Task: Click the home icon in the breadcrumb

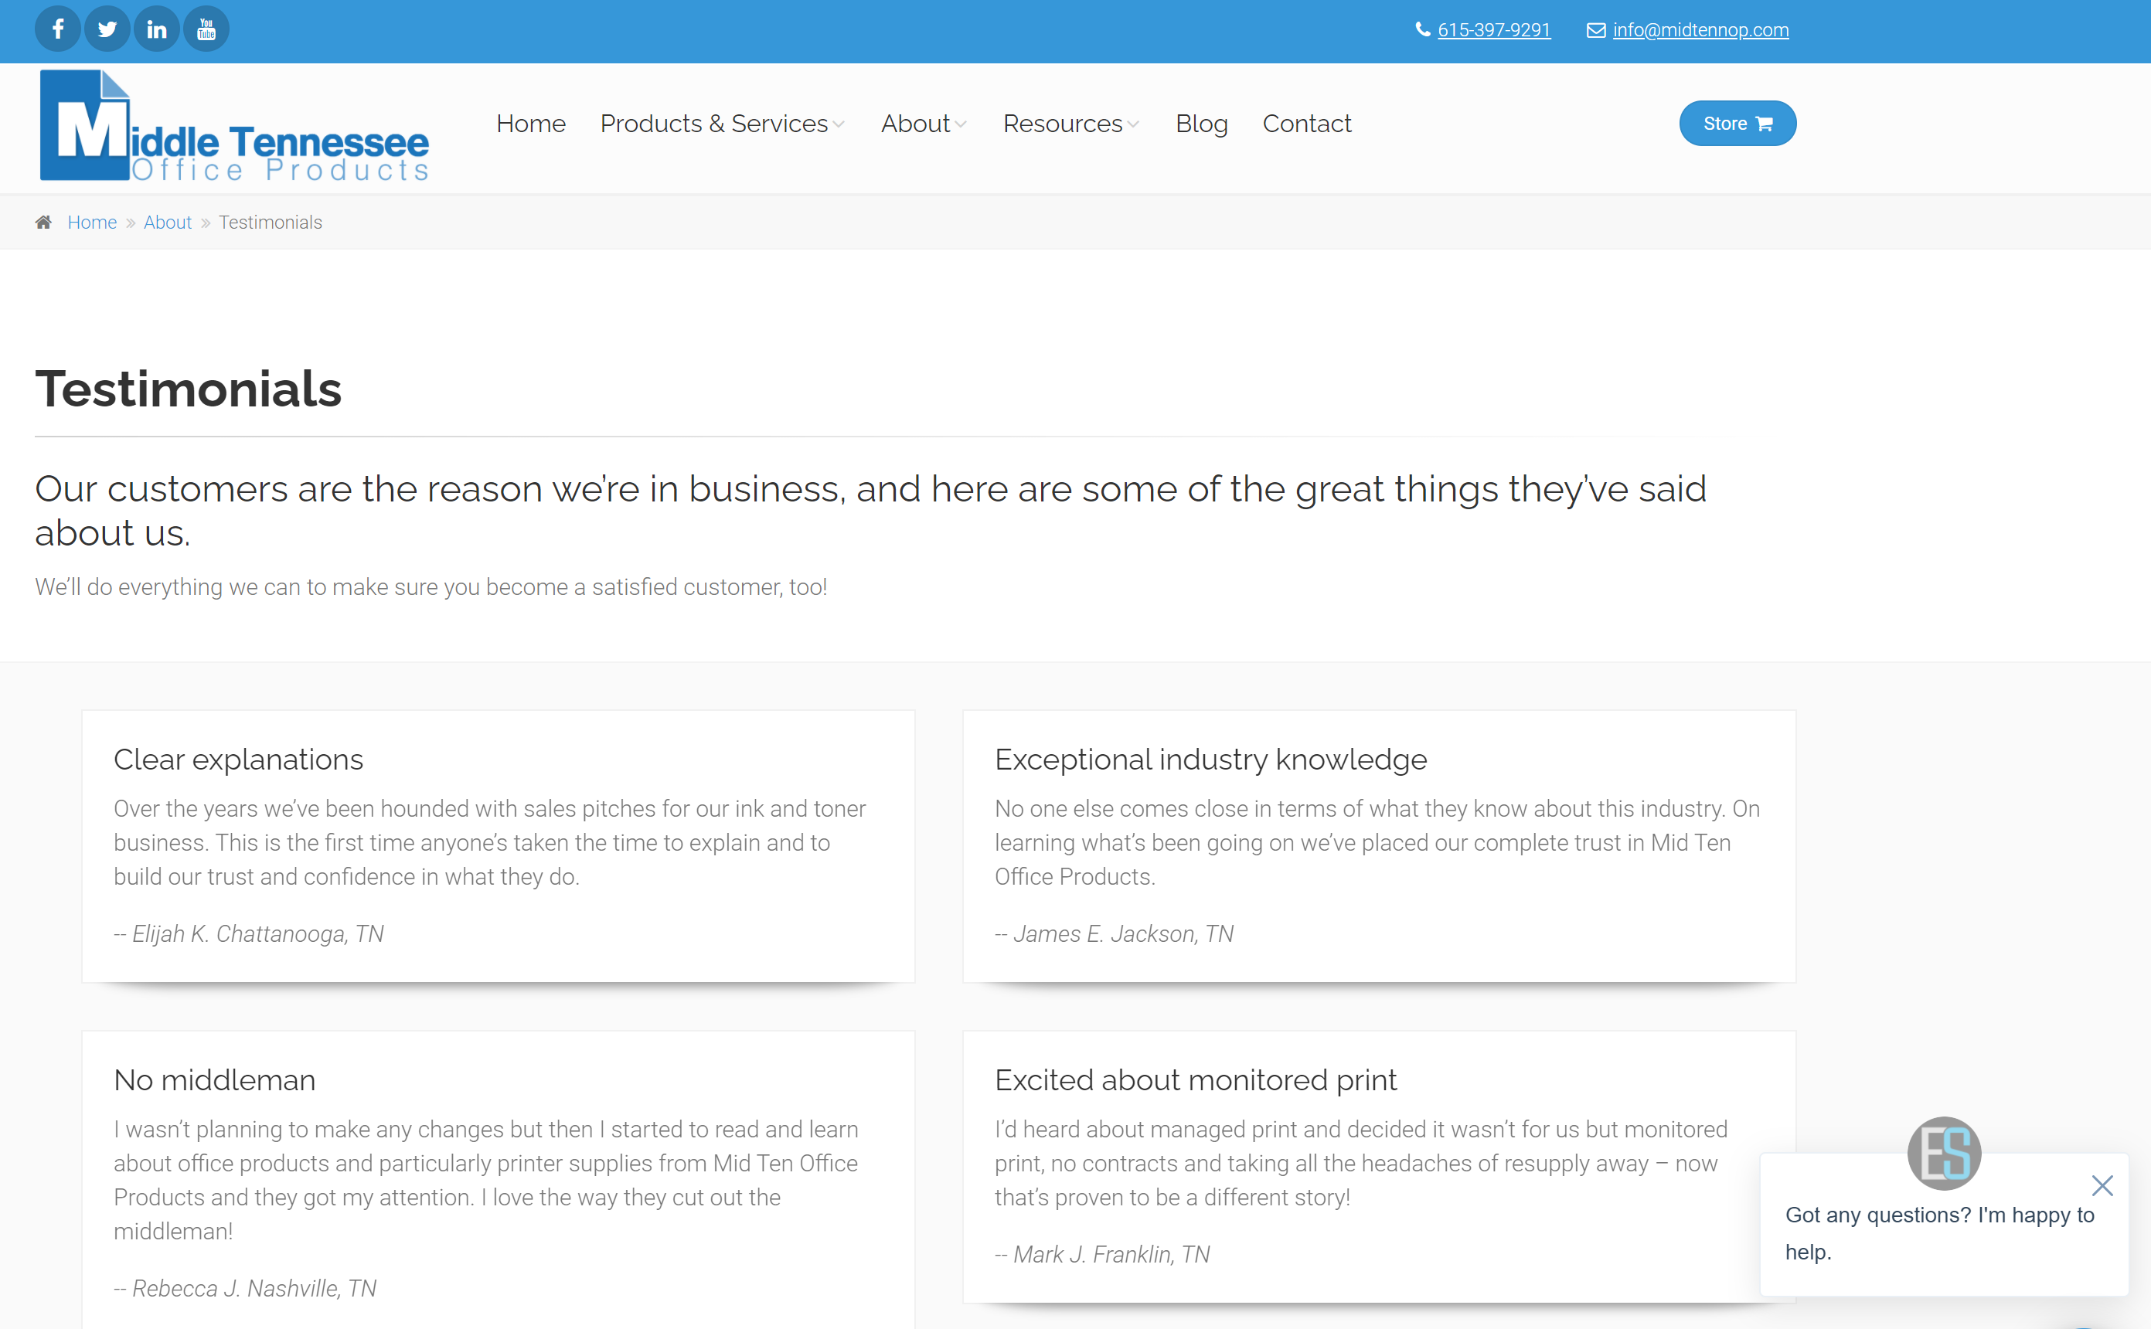Action: (43, 223)
